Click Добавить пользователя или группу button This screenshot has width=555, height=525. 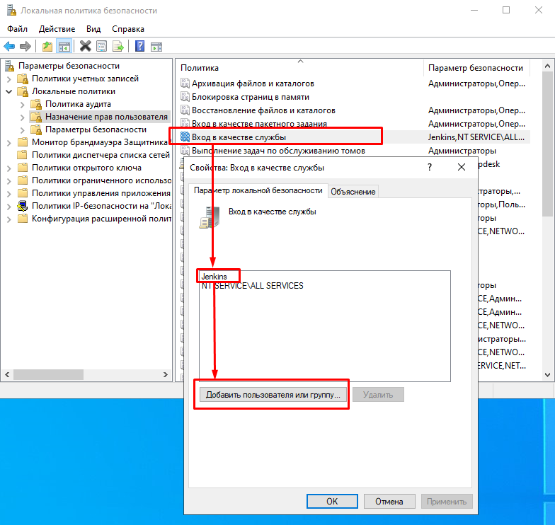point(273,395)
